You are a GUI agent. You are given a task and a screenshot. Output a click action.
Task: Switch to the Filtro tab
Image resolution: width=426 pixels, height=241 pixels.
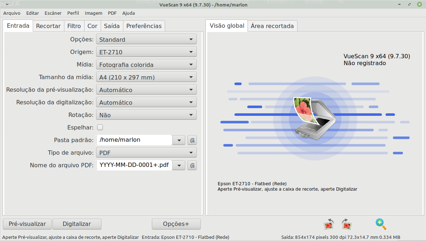point(74,26)
